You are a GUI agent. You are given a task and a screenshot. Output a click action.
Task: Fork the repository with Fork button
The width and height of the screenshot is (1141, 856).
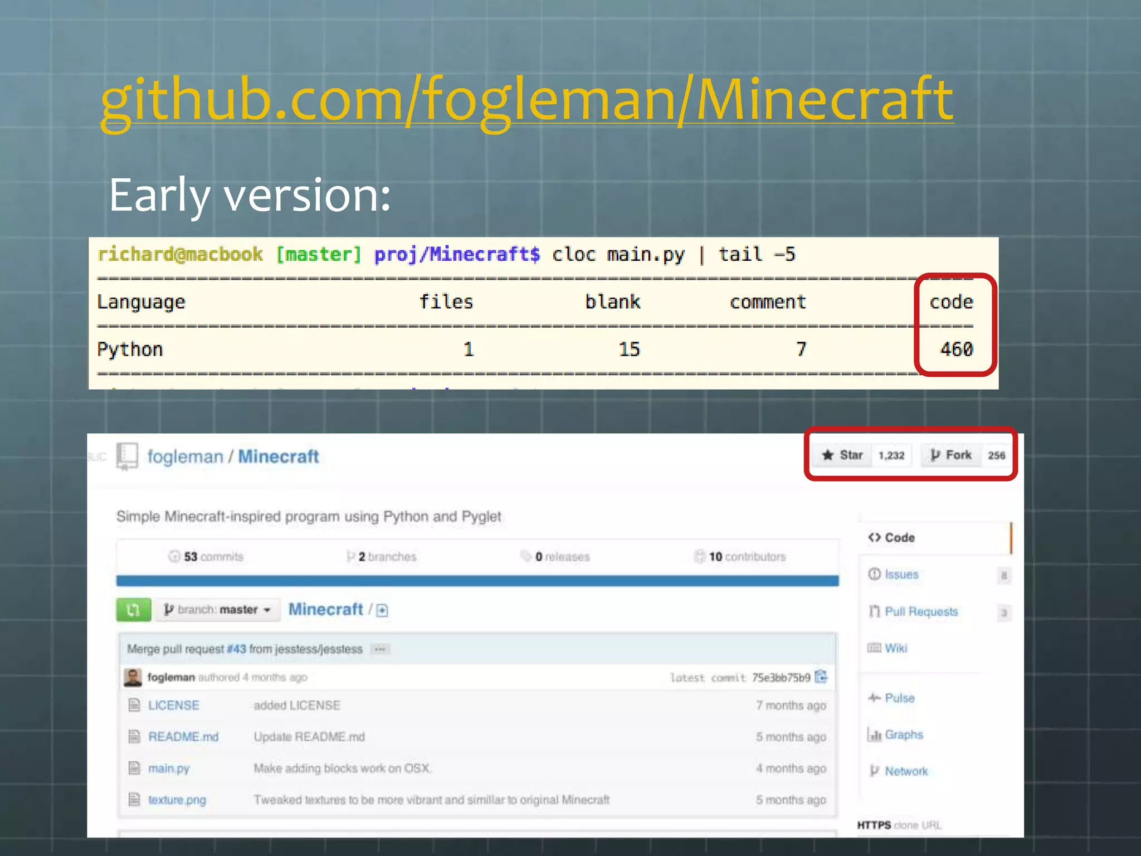tap(950, 455)
